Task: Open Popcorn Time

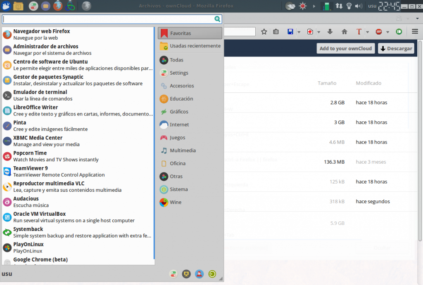Action: [78, 156]
